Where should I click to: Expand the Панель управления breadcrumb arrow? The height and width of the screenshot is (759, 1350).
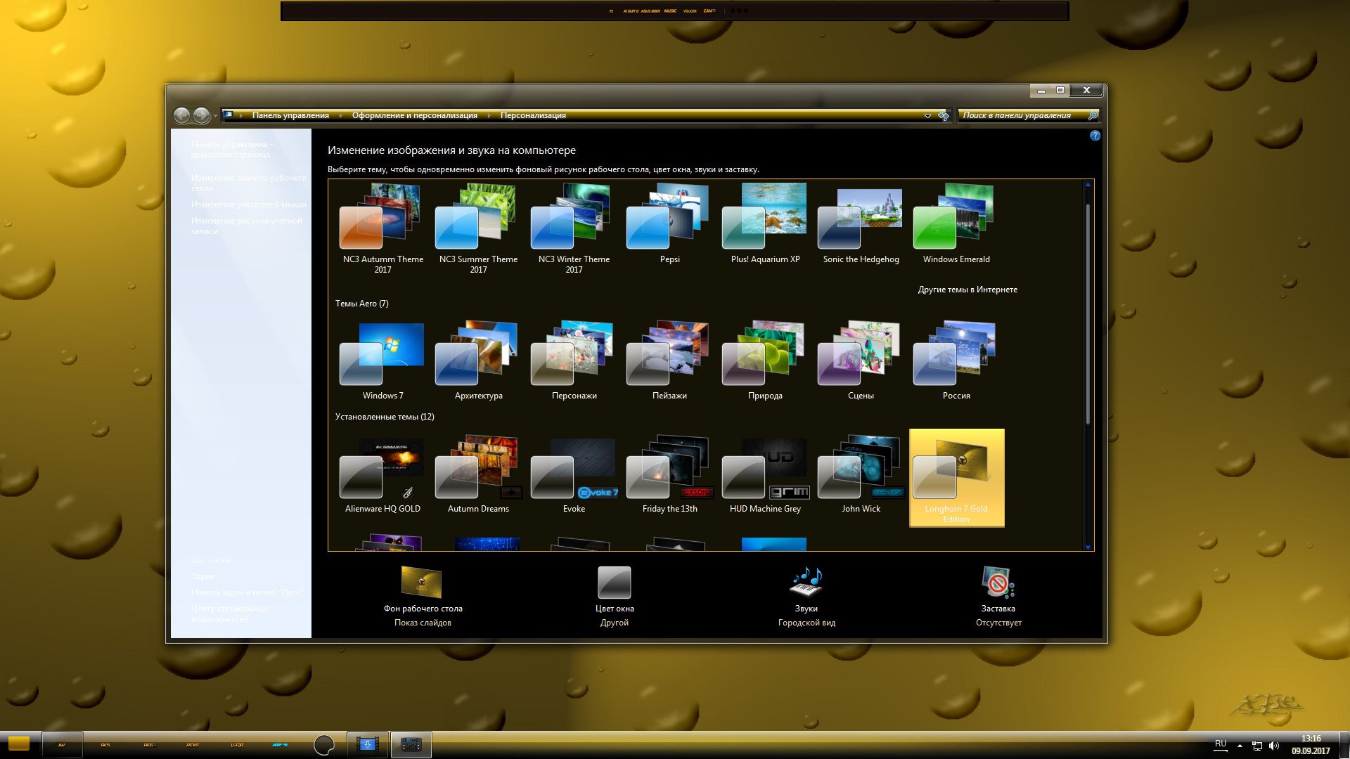tap(341, 115)
